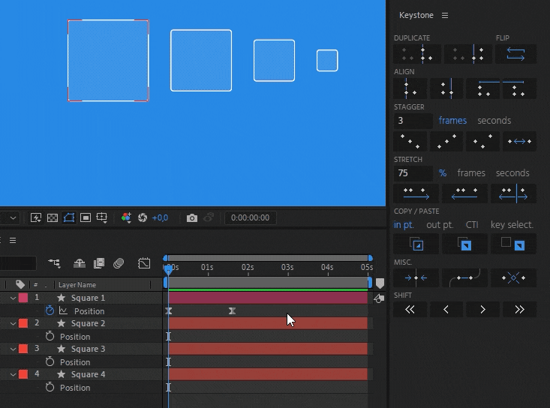Viewport: 550px width, 408px height.
Task: Click the copy to in-point icon
Action: point(415,244)
